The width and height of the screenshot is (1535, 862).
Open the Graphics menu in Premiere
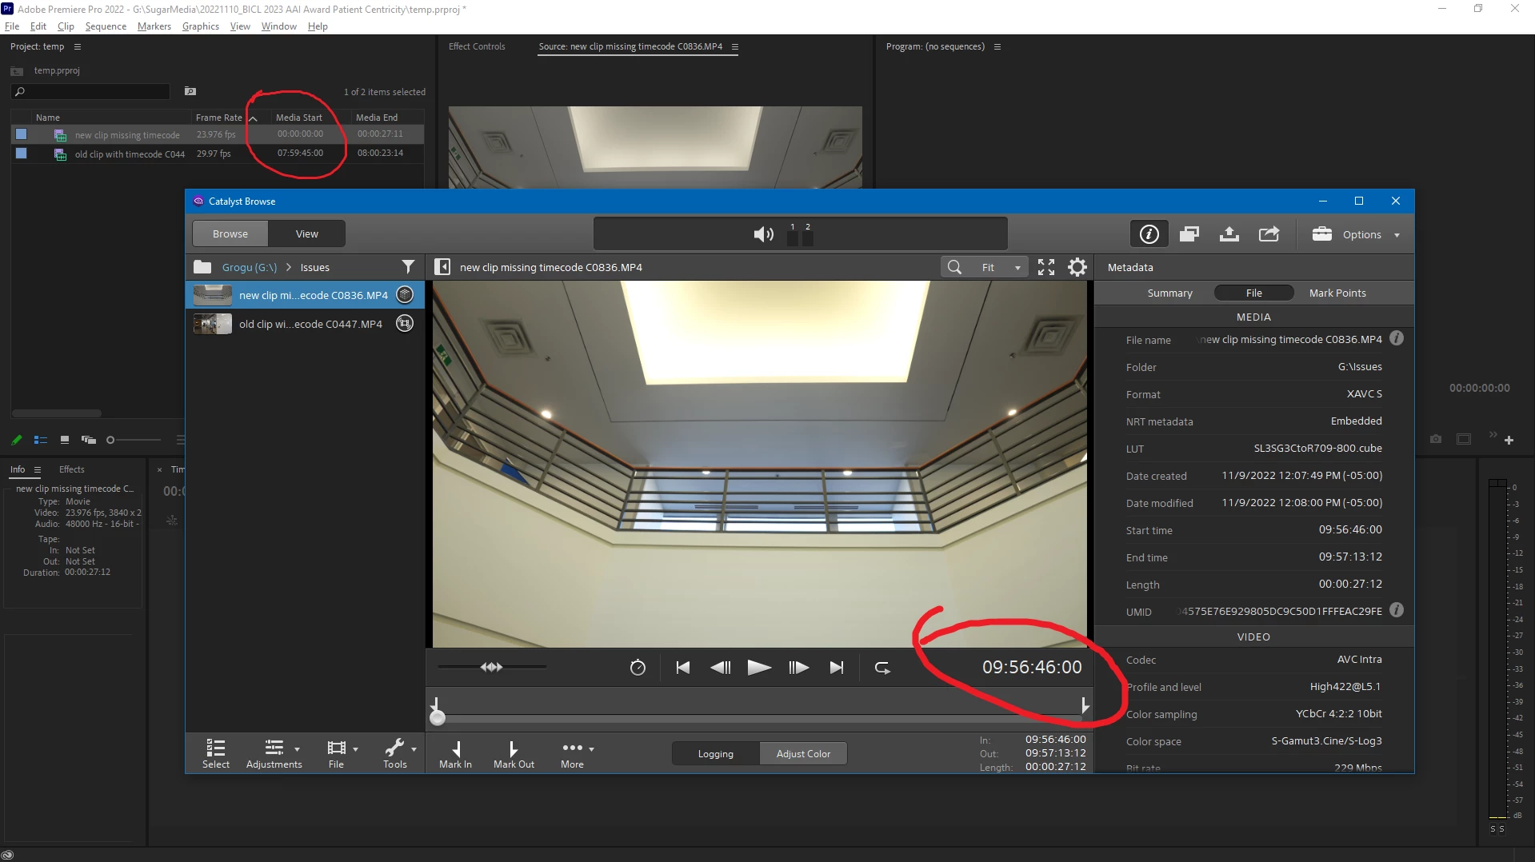[200, 26]
